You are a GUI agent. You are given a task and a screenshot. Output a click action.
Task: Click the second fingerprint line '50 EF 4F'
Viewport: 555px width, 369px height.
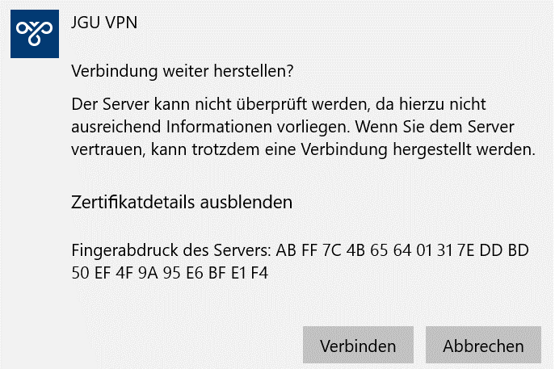(170, 273)
